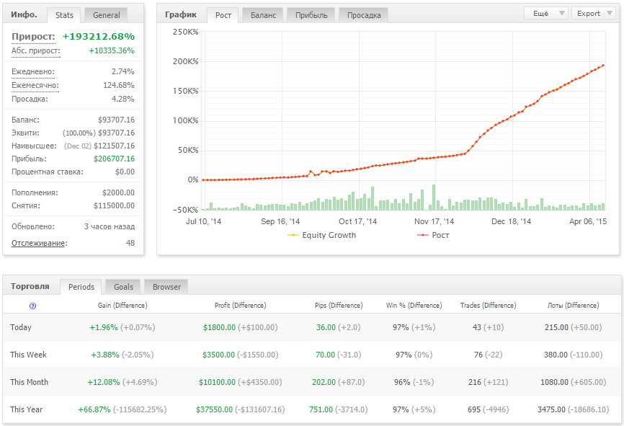Viewport: 624px width, 426px height.
Task: Select the This Month row label
Action: 29,382
